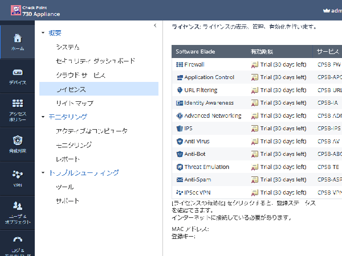Open the システム (System) page

point(68,47)
